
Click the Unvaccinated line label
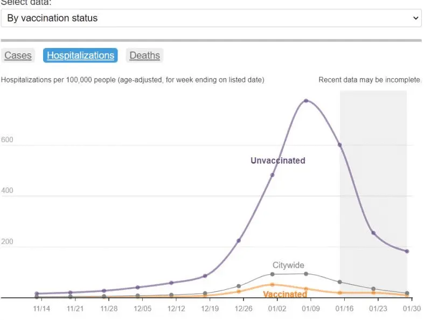click(277, 161)
